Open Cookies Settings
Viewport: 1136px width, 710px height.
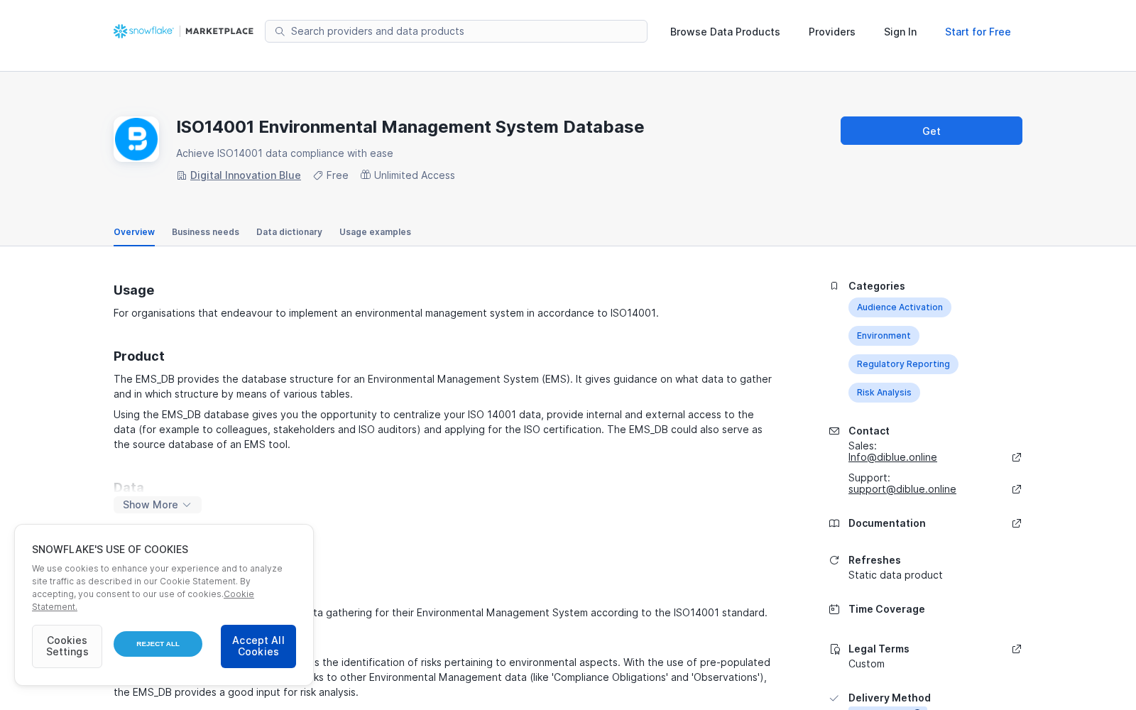click(67, 646)
